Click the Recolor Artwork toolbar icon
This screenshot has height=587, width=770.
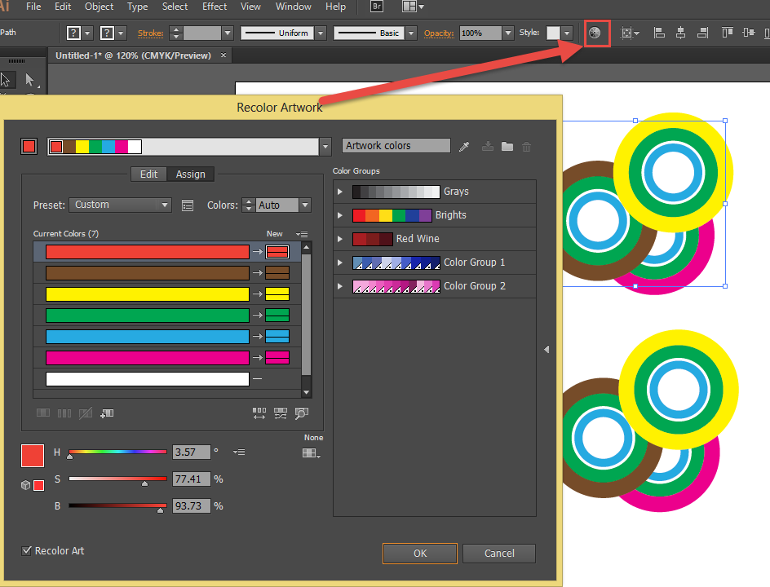tap(596, 33)
